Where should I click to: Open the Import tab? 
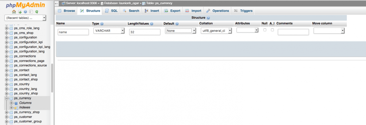tap(193, 11)
